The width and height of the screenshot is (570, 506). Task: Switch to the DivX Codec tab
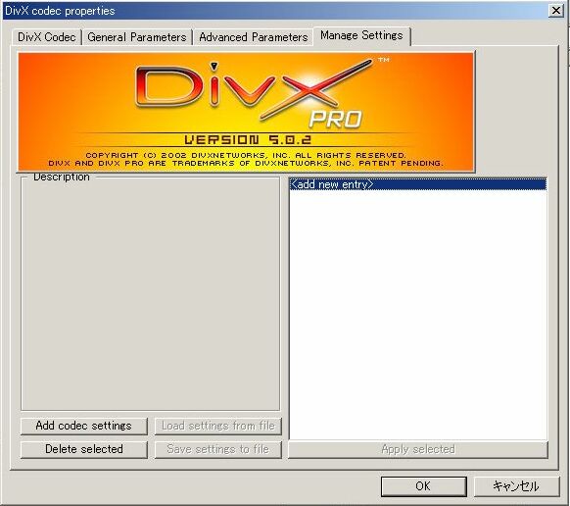pos(47,37)
